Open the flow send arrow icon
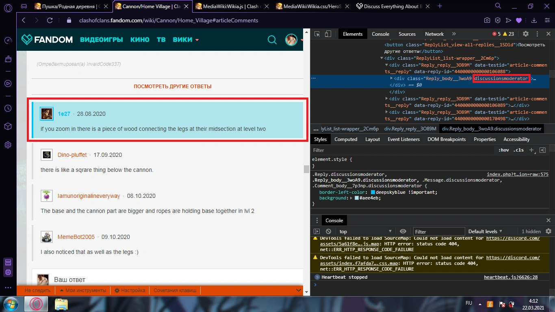The height and width of the screenshot is (312, 555). point(508,20)
